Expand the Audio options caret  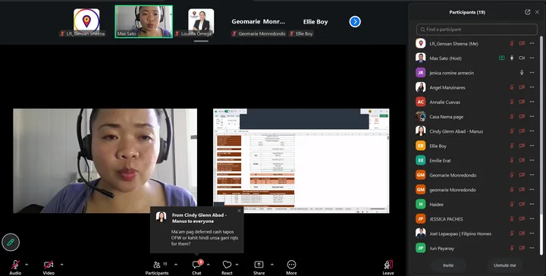tap(27, 265)
